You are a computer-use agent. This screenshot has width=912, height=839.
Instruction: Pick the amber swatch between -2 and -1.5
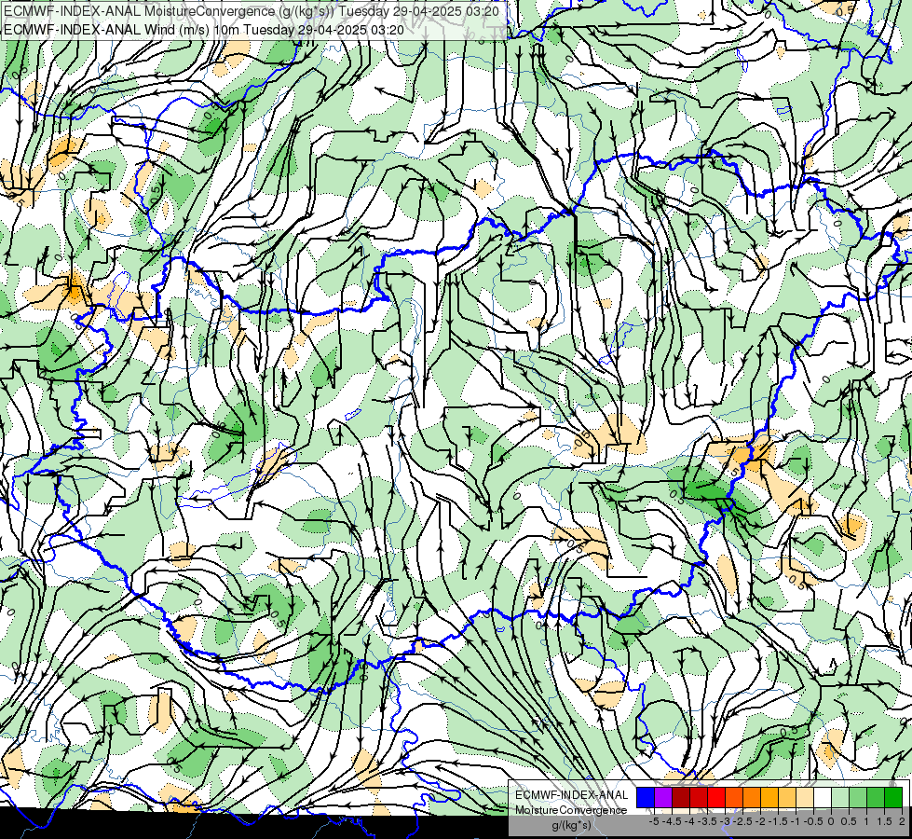[769, 797]
